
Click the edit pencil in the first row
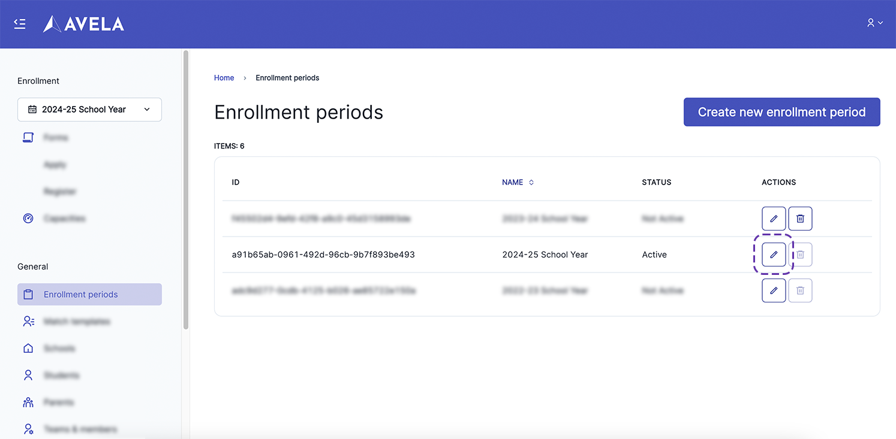[x=774, y=219]
